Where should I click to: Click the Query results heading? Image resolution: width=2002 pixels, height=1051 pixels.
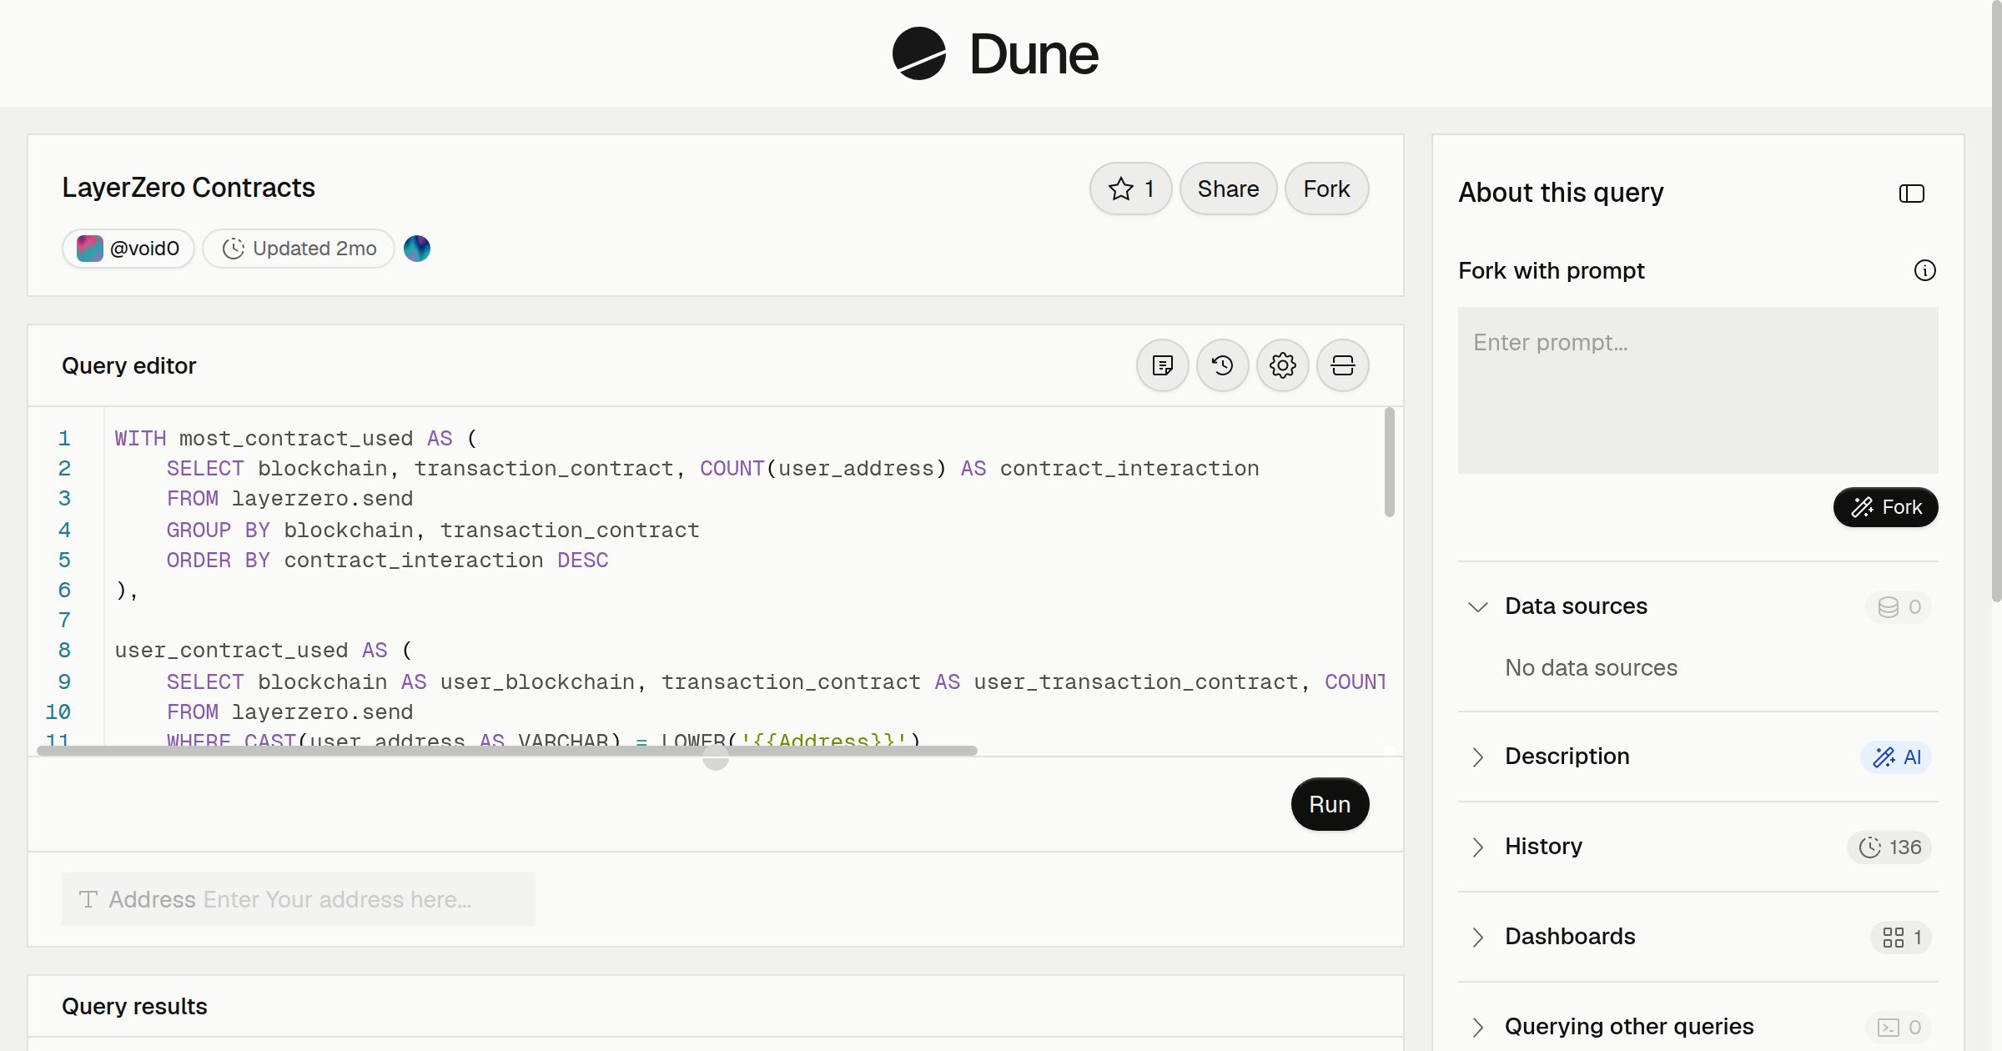coord(134,1006)
